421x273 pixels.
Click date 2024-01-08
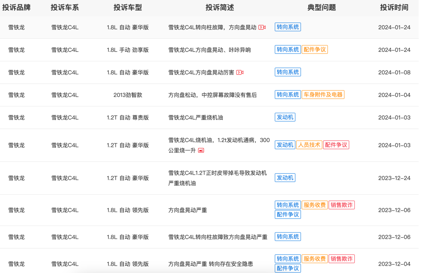394,72
